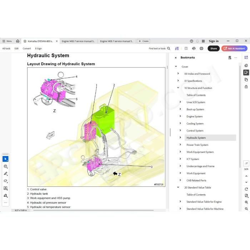Image resolution: width=250 pixels, height=250 pixels.
Task: Open the hamburger Menu button
Action: pyautogui.click(x=7, y=41)
